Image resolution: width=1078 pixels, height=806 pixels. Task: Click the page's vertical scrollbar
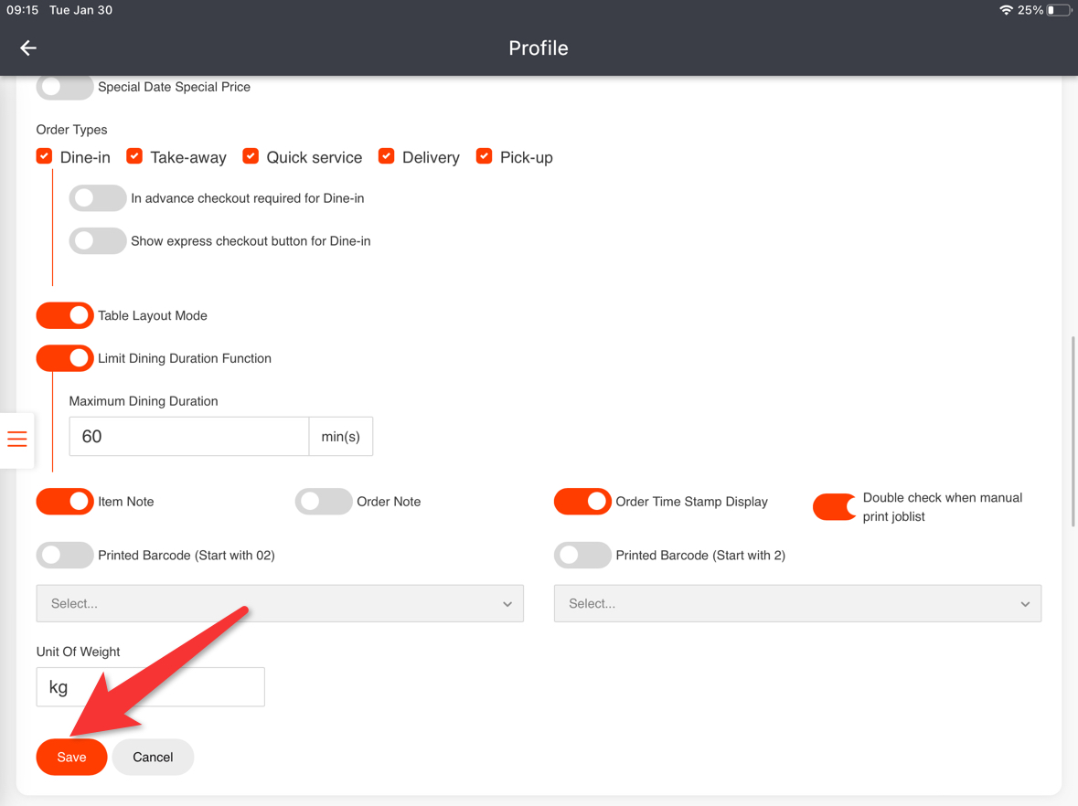coord(1073,431)
